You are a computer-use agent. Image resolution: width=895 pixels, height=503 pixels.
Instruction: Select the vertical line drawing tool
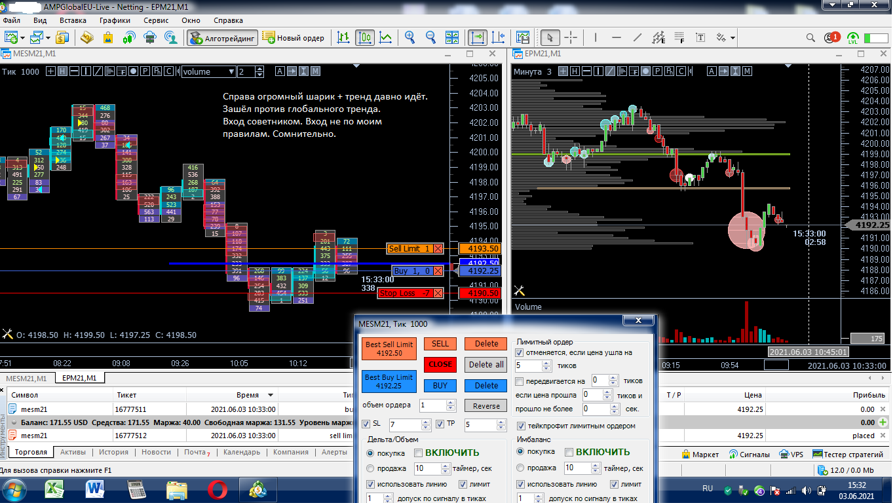[x=596, y=37]
